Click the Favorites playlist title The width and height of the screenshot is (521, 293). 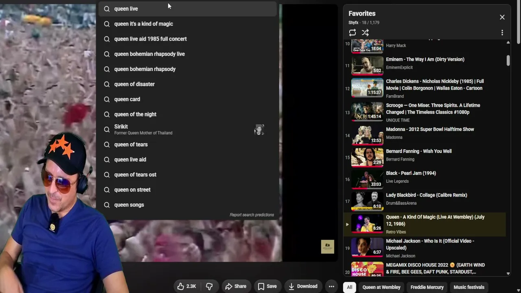(x=362, y=13)
